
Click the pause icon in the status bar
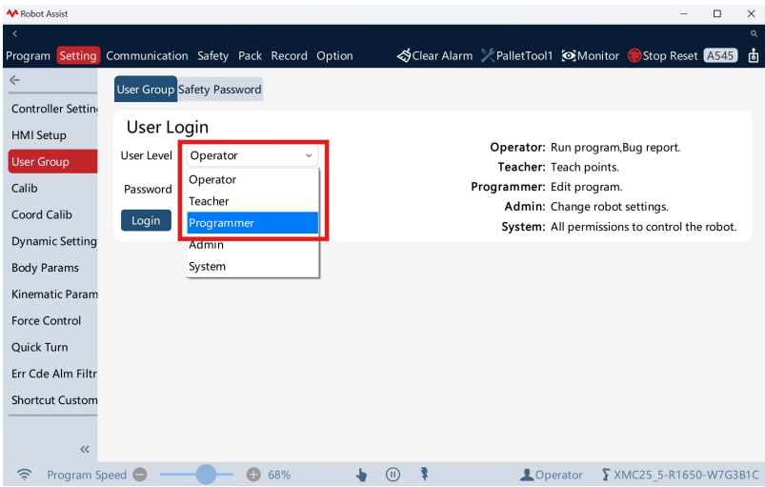point(393,475)
